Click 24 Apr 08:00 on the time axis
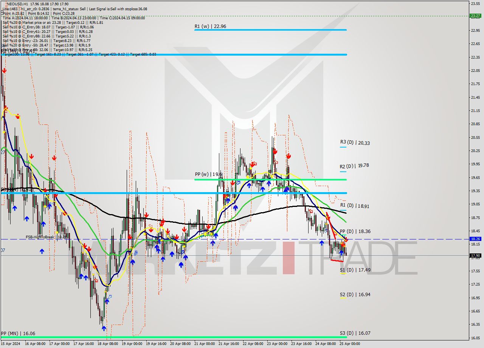The image size is (484, 348). point(326,344)
